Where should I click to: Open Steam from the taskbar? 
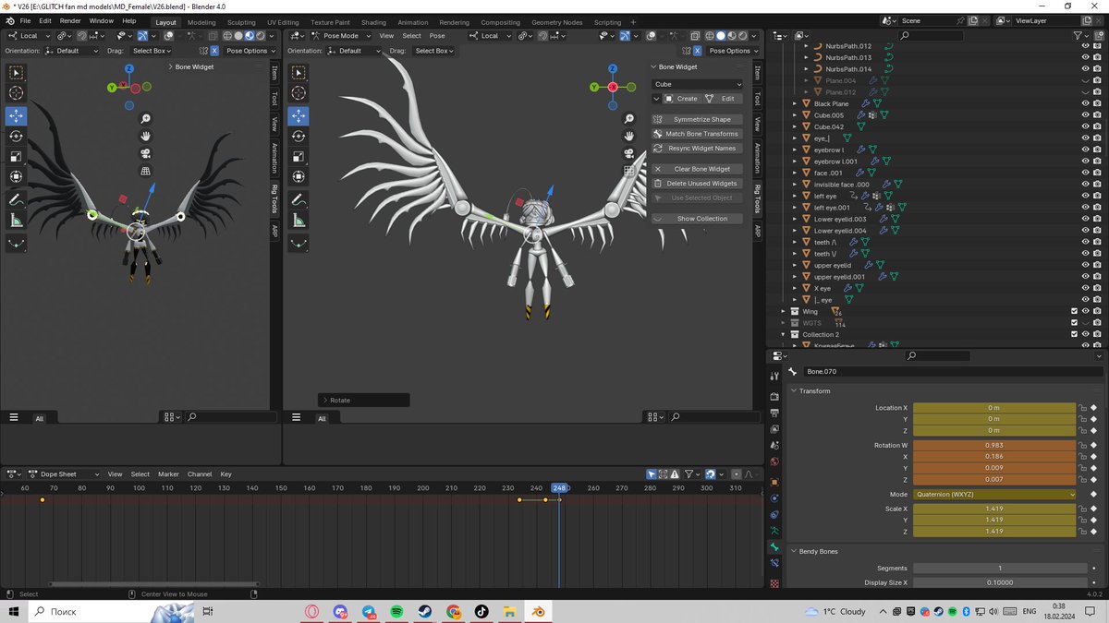pos(425,611)
